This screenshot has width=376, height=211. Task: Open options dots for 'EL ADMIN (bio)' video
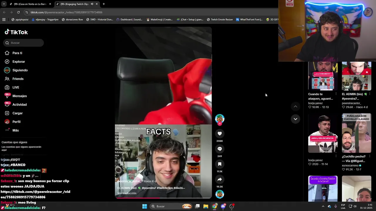[x=370, y=94]
